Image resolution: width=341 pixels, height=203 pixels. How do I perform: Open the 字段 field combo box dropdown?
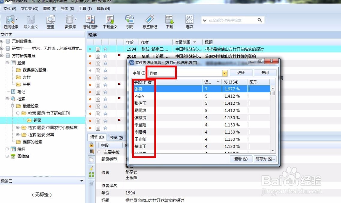point(225,73)
